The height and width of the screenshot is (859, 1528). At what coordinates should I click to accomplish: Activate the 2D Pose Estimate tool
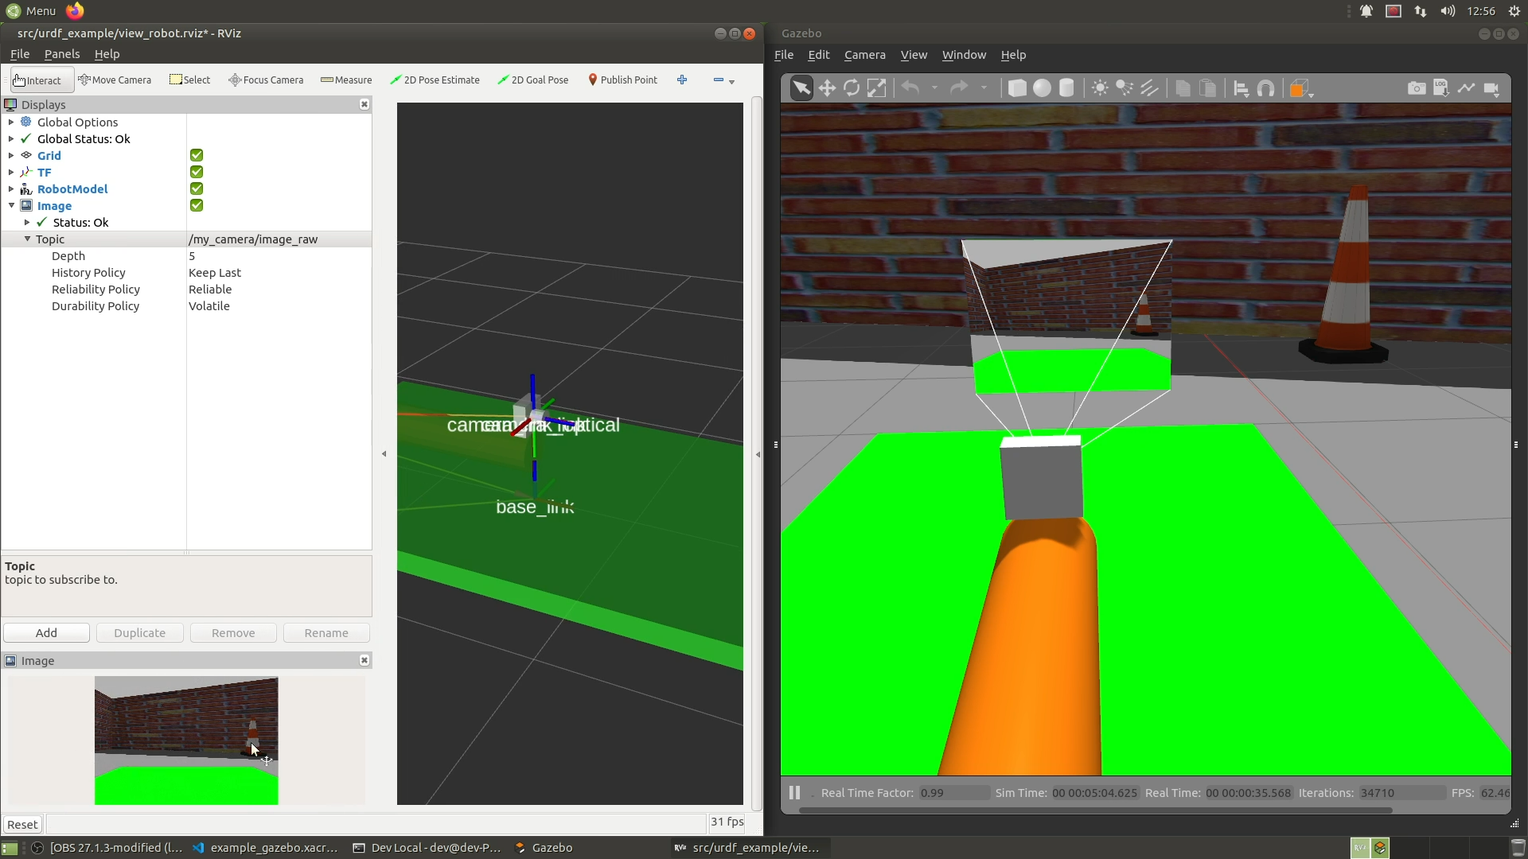pos(435,80)
